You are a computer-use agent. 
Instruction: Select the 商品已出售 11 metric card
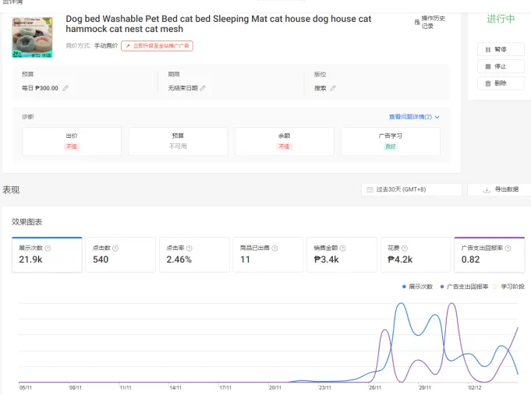tap(268, 255)
